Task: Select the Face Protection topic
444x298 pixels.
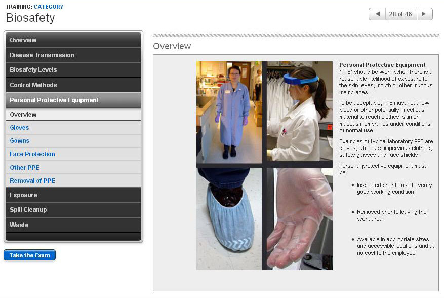Action: point(32,154)
